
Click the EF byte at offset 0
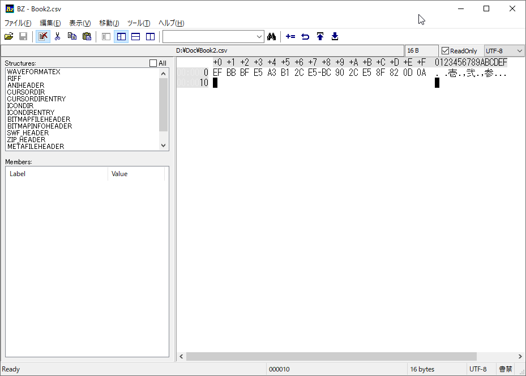[217, 73]
